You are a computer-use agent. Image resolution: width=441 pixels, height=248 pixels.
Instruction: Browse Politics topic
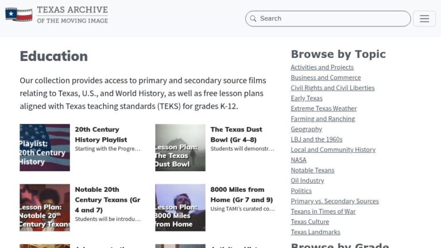coord(301,191)
